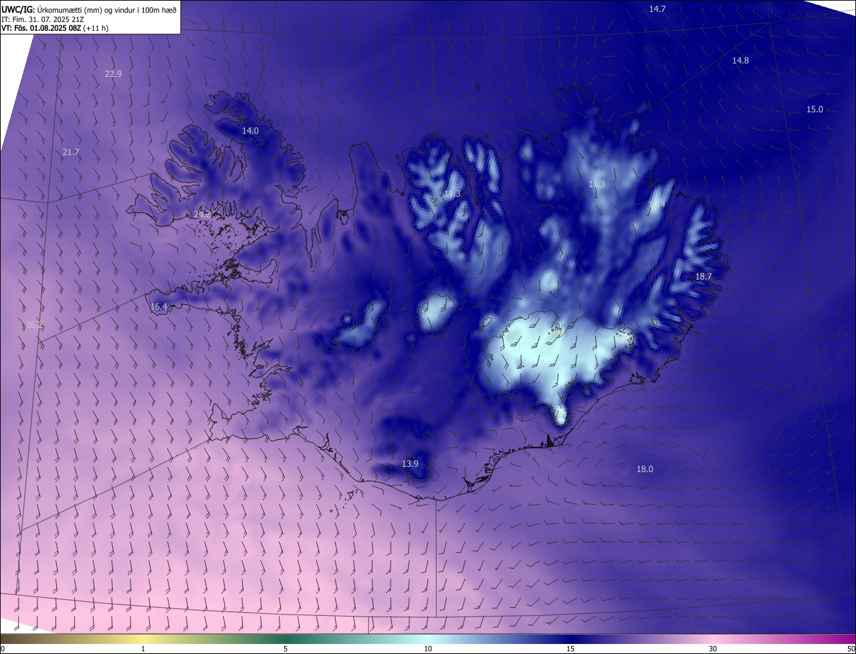Click the 15.0 value label
This screenshot has width=856, height=654.
point(814,109)
